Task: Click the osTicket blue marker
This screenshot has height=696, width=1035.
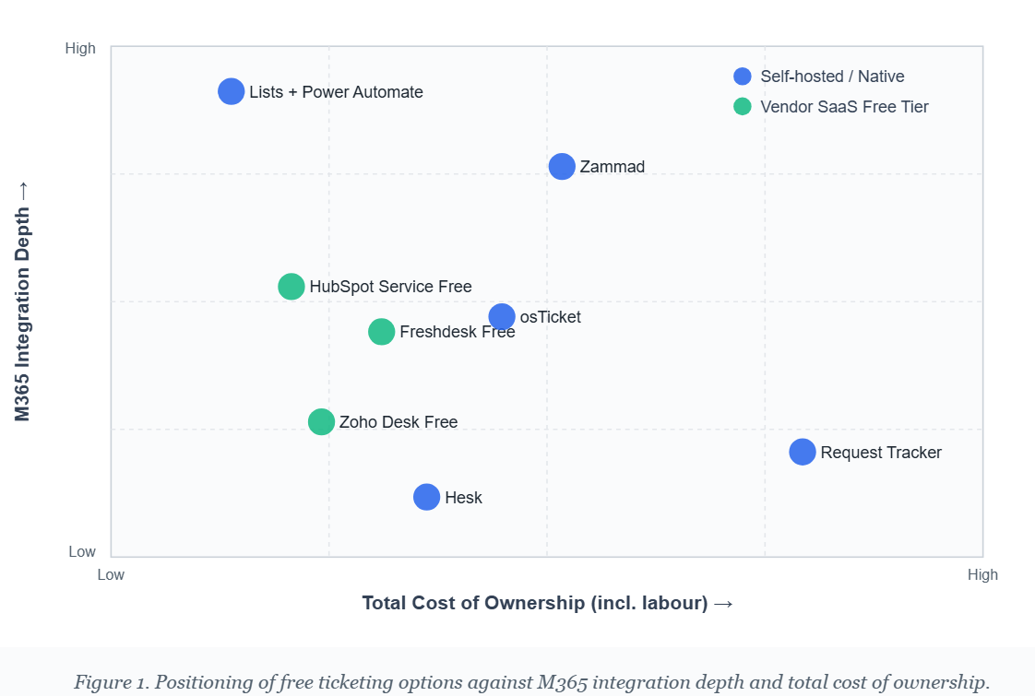Action: coord(502,317)
